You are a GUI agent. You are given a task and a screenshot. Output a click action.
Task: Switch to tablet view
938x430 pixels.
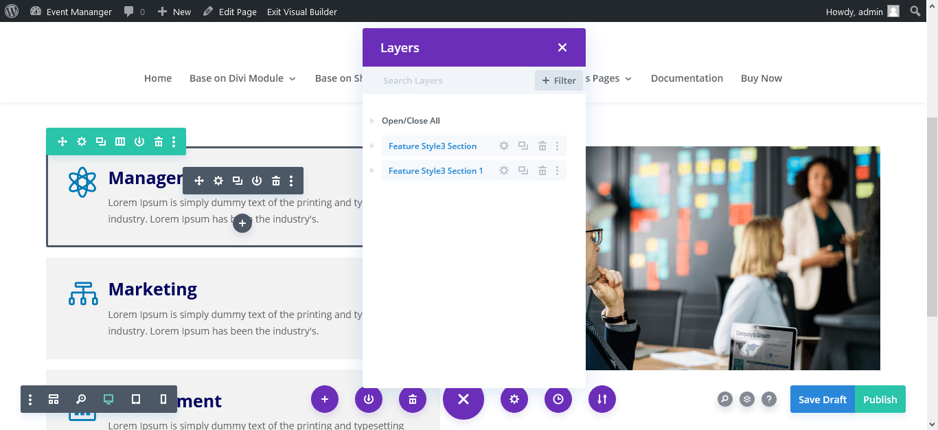(136, 399)
